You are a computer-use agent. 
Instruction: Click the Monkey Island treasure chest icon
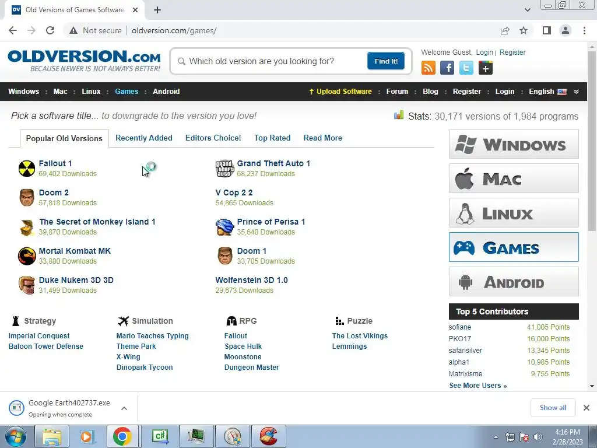point(27,227)
